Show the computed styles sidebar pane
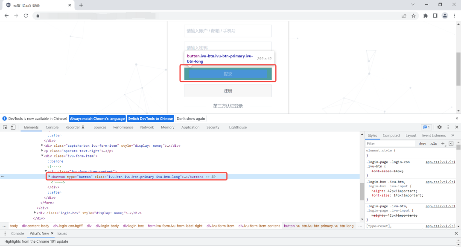Image resolution: width=461 pixels, height=247 pixels. coord(451,144)
